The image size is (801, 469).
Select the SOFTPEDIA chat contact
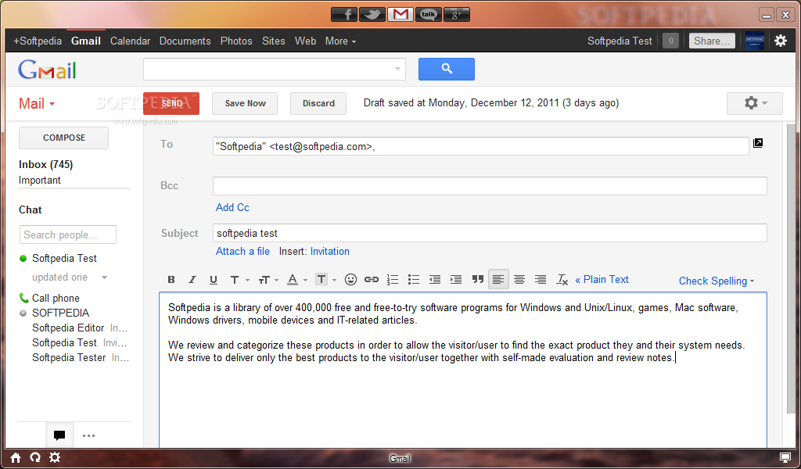(x=60, y=313)
